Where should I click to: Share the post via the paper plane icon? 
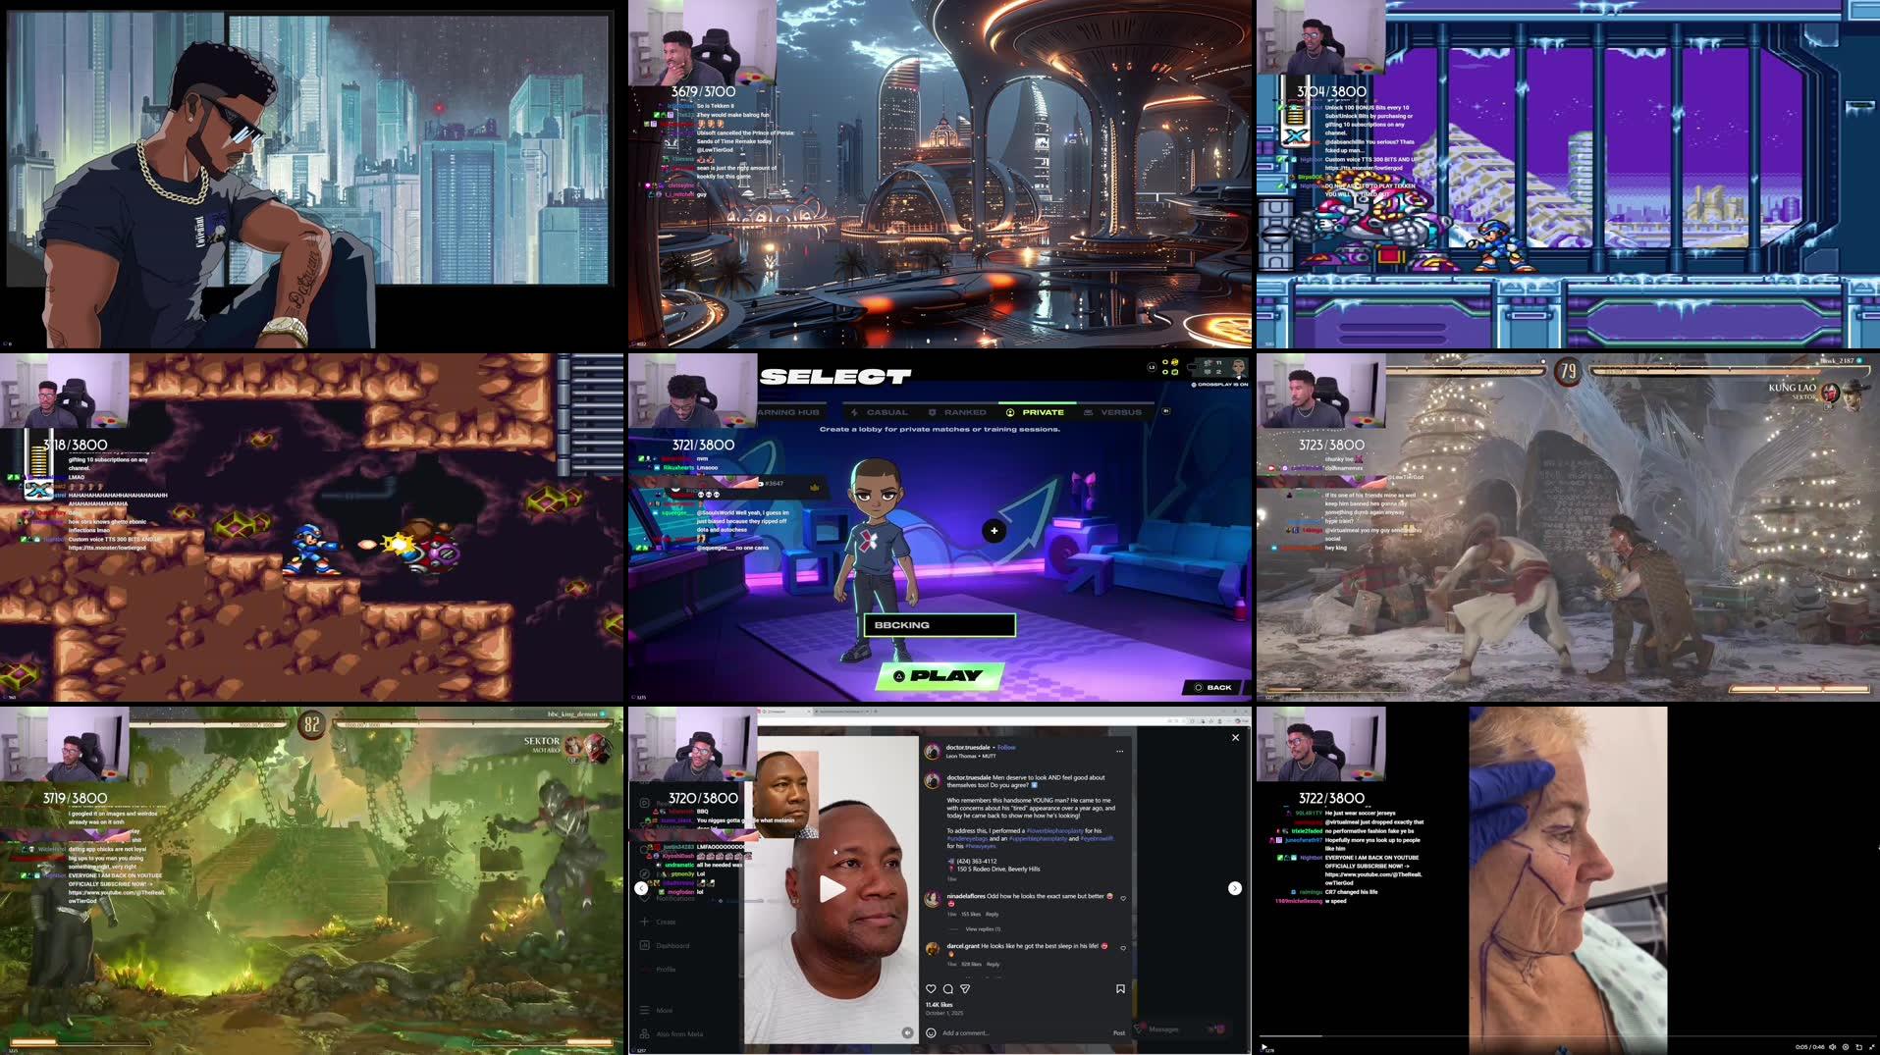(964, 989)
